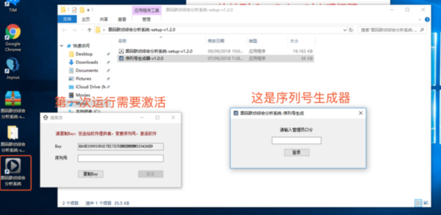
Task: Launch the Joycus desktop shortcut
Action: [x=13, y=65]
